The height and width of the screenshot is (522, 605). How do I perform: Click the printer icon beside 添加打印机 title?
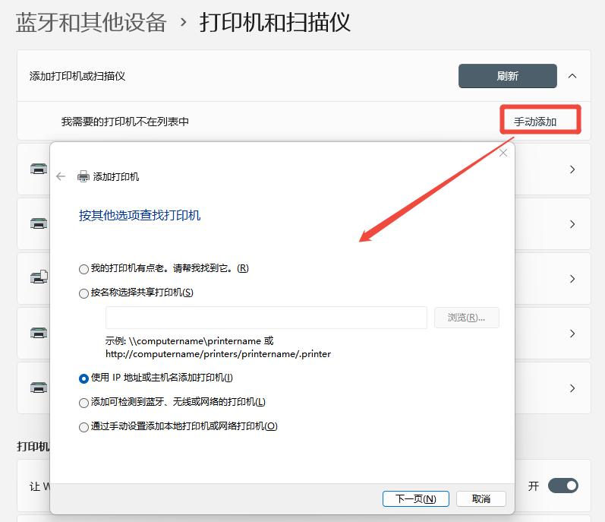(84, 176)
